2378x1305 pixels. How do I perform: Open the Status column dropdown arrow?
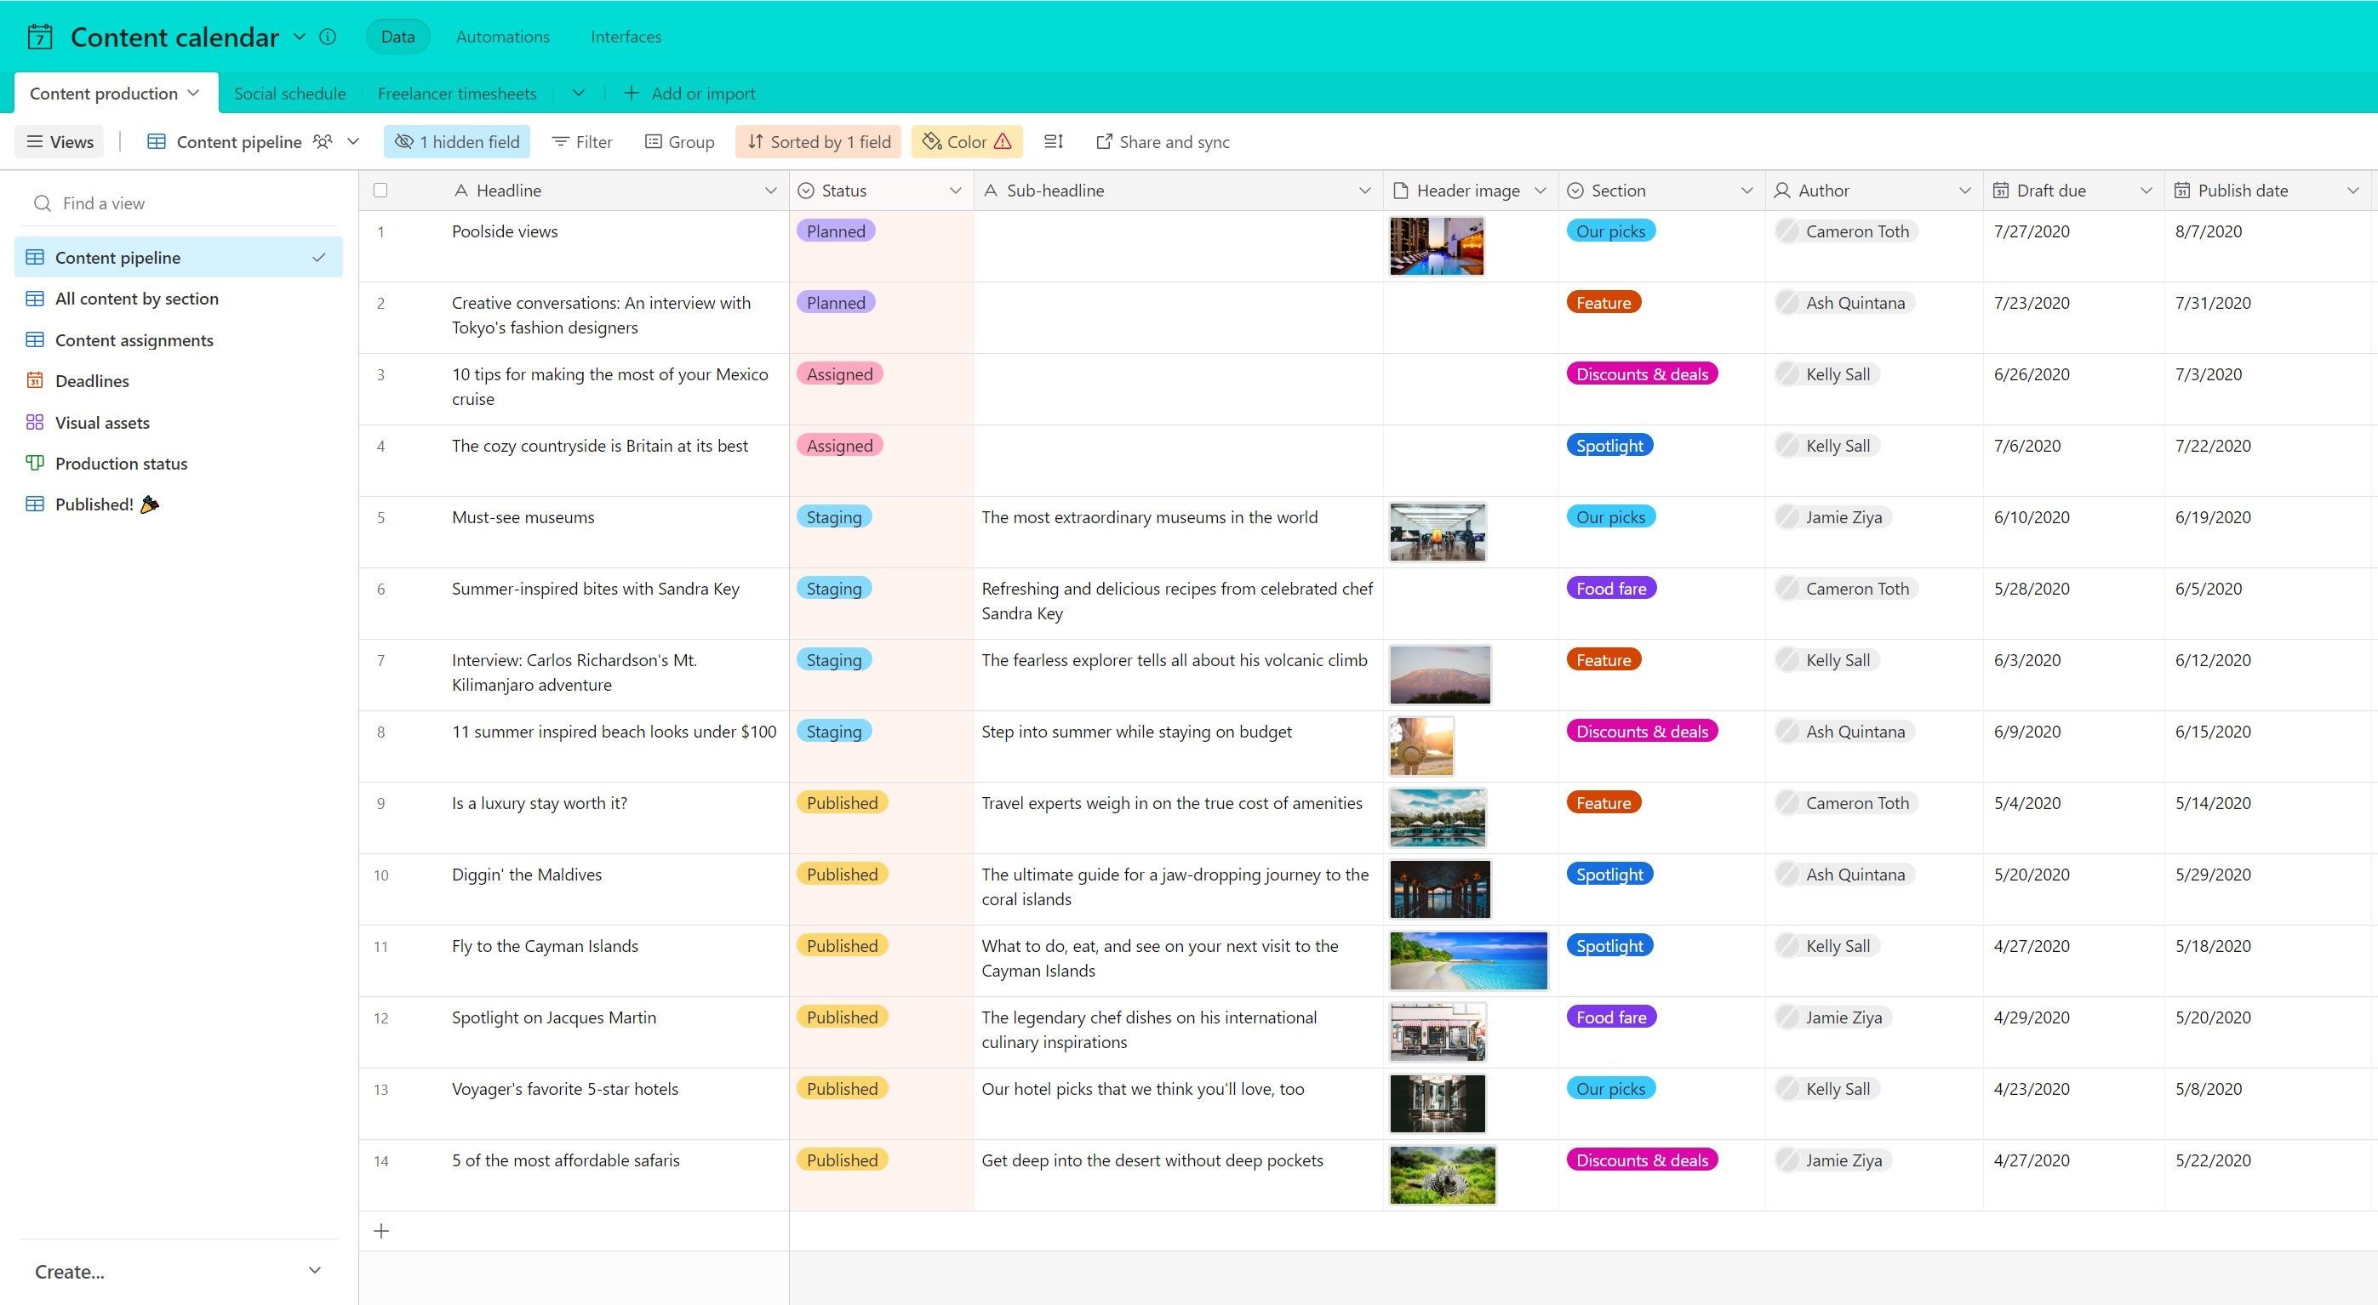[x=956, y=190]
